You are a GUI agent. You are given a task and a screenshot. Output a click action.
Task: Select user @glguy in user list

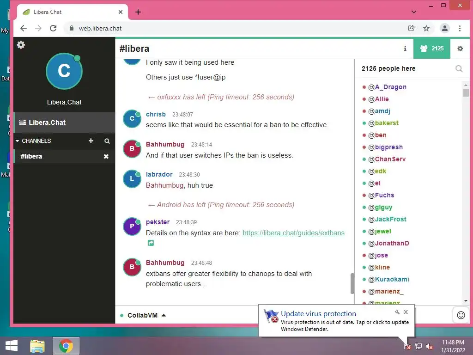tap(380, 208)
